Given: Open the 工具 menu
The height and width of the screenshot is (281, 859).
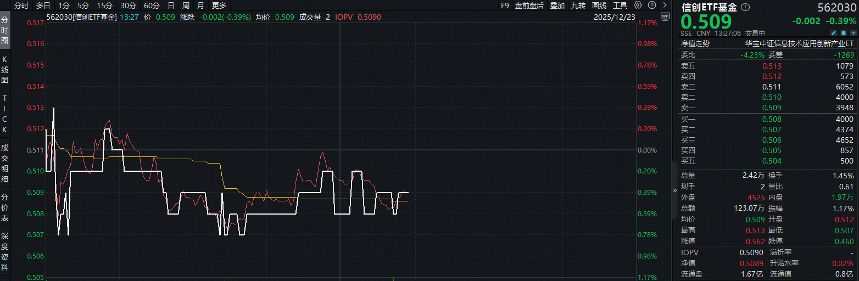Looking at the screenshot, I should [x=620, y=5].
